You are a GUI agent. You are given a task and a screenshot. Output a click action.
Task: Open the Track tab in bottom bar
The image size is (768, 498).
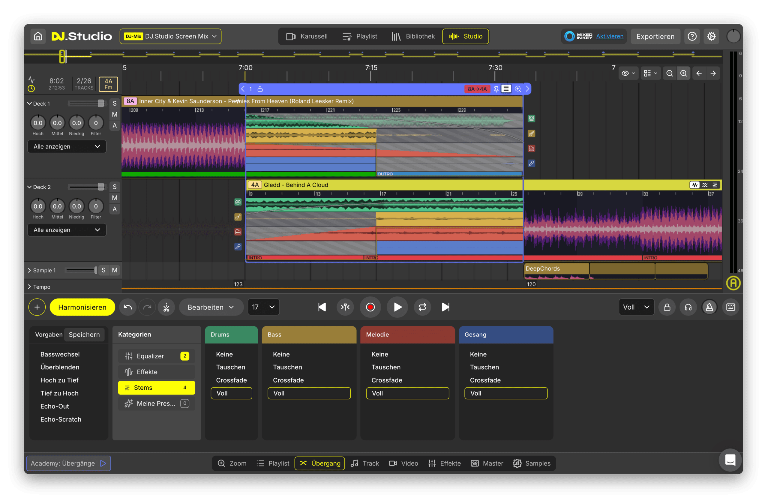click(365, 463)
